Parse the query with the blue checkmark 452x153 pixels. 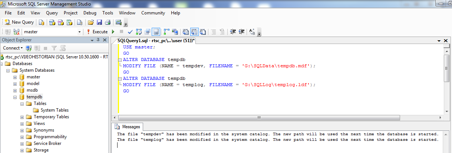pyautogui.click(x=130, y=32)
